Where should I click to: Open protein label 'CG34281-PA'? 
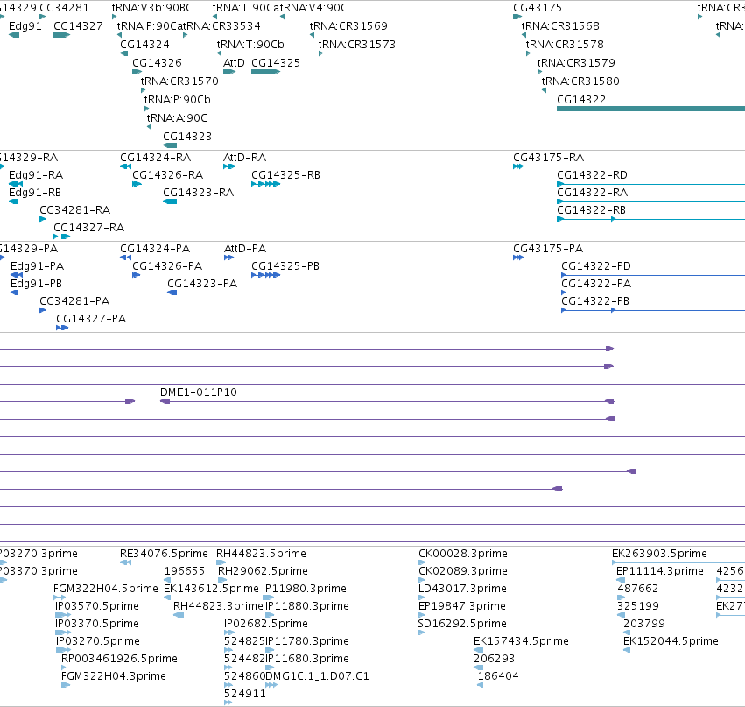pos(74,301)
